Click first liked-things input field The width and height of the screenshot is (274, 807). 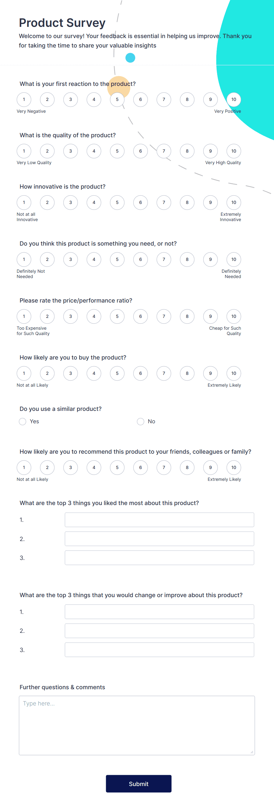click(x=159, y=520)
